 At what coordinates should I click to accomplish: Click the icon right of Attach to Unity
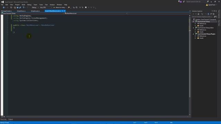coord(69,8)
